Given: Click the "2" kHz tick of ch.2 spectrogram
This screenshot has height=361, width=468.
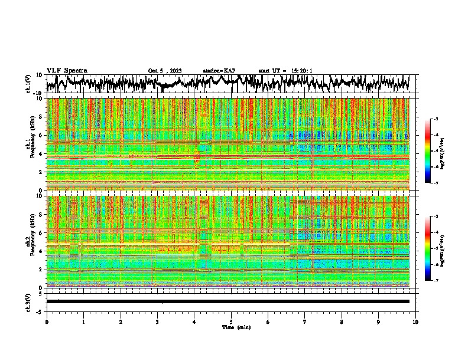Looking at the screenshot, I should [41, 270].
